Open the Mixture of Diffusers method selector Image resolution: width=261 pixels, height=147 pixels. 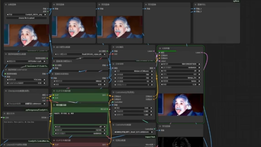point(133,71)
